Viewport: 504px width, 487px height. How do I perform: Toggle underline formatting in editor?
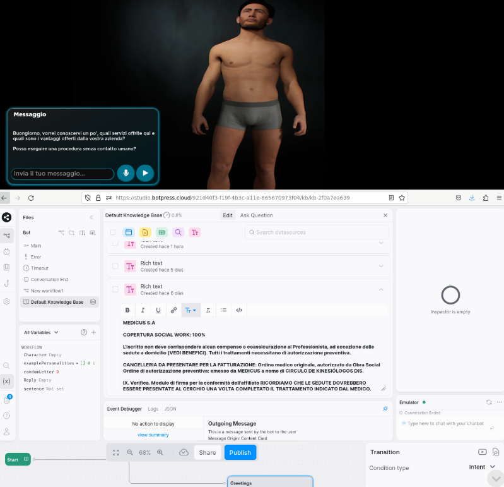(158, 310)
